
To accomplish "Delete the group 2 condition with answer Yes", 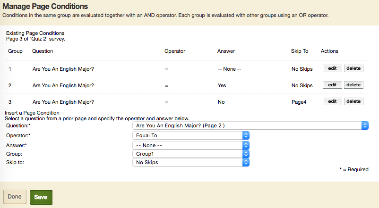I will pos(353,85).
